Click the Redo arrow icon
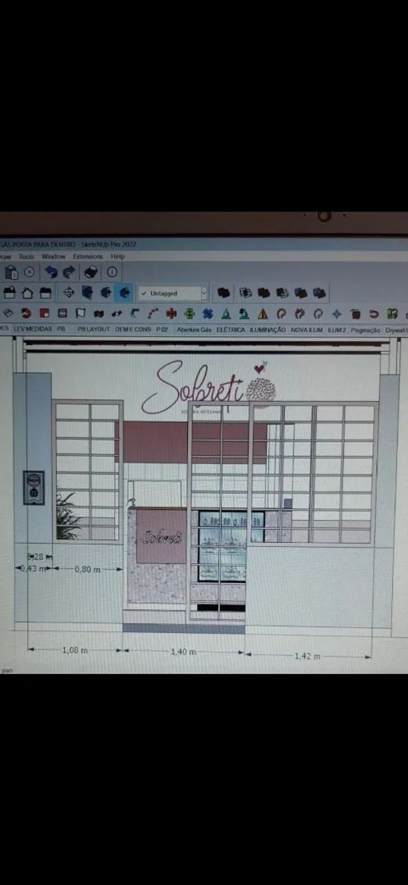The width and height of the screenshot is (408, 885). pos(69,272)
